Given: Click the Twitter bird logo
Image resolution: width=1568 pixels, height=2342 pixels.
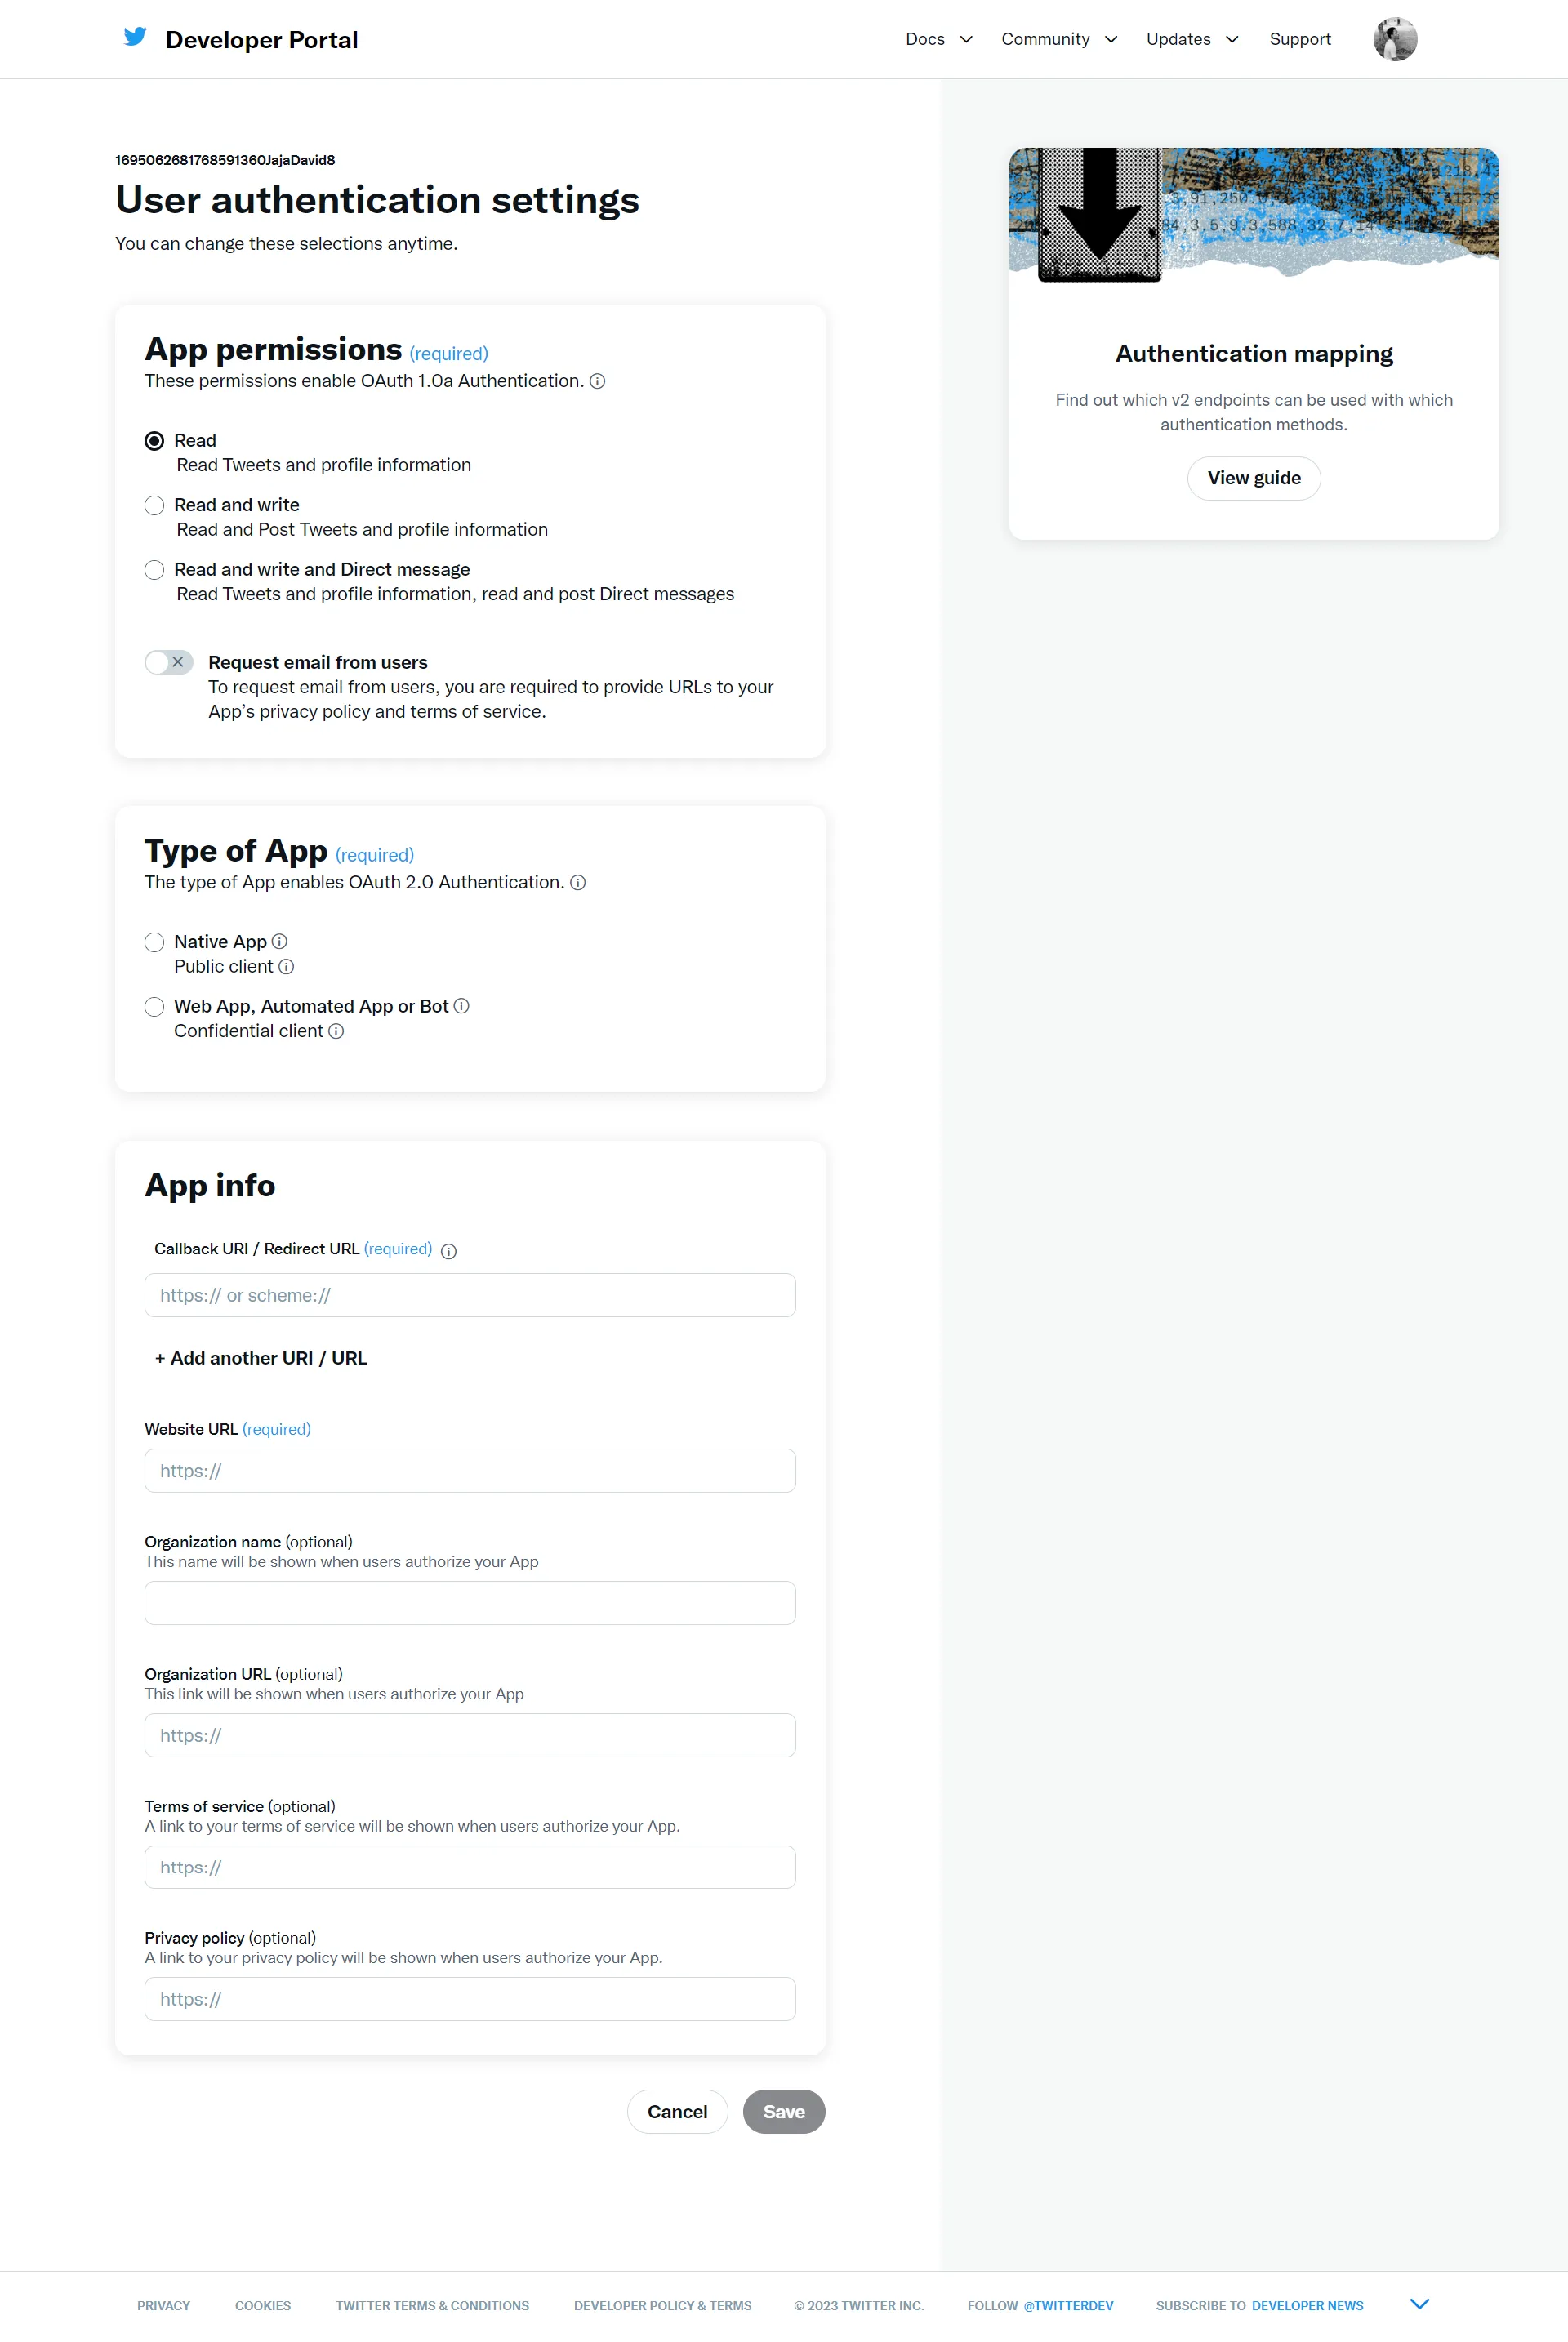Looking at the screenshot, I should pyautogui.click(x=135, y=37).
